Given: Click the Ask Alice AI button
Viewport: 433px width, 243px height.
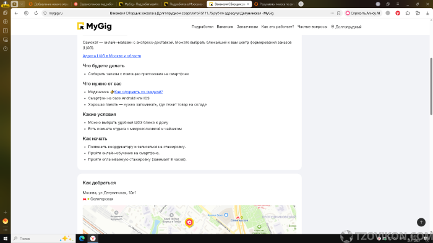Looking at the screenshot, I should [363, 13].
